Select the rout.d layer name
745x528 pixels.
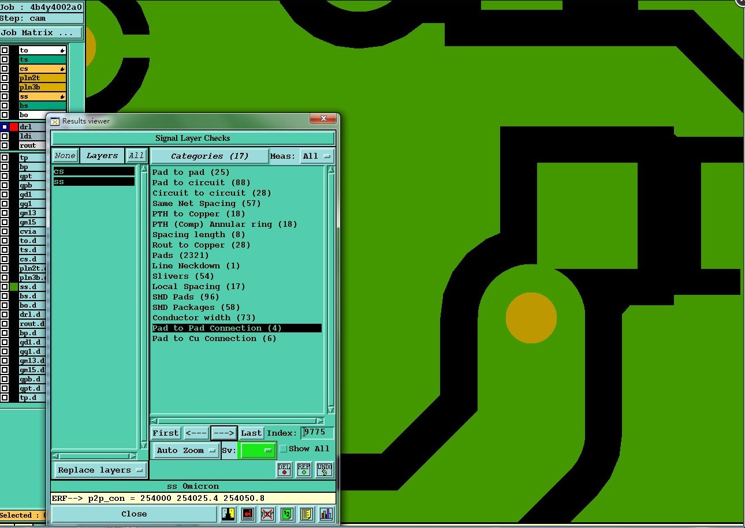coord(32,324)
